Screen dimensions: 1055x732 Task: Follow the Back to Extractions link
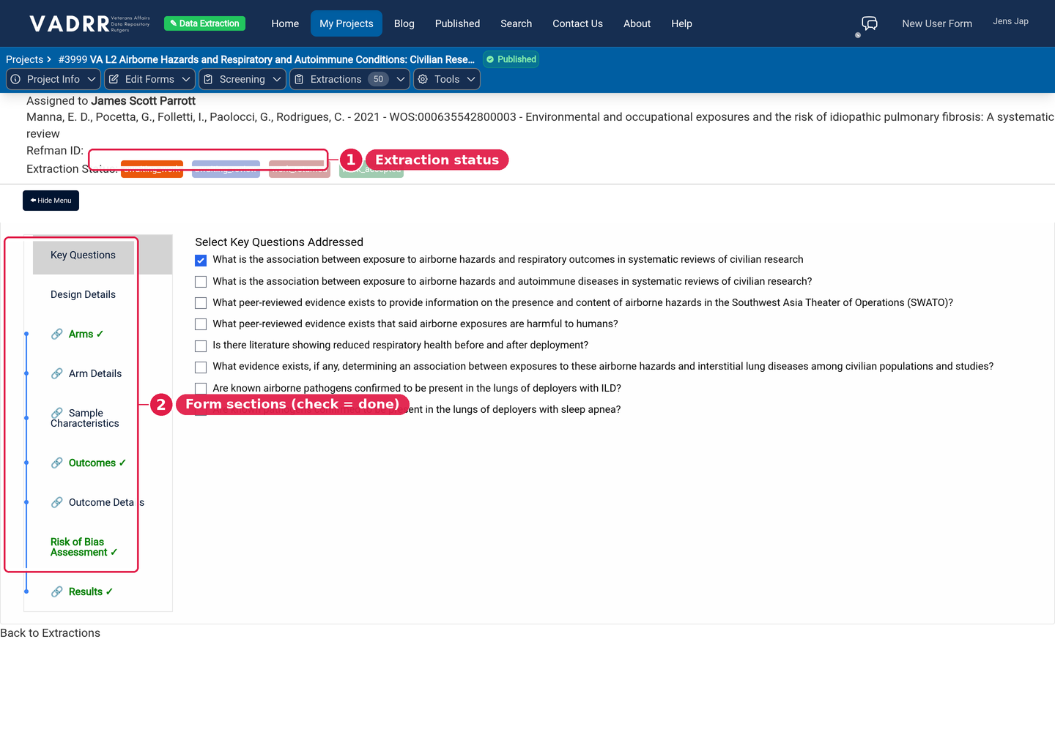point(51,633)
